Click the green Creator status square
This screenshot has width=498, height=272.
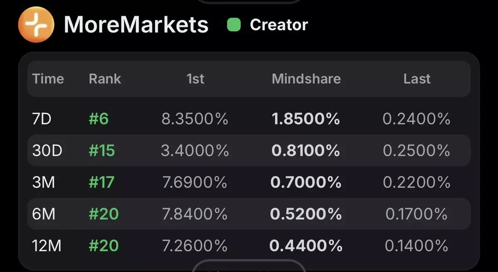234,25
